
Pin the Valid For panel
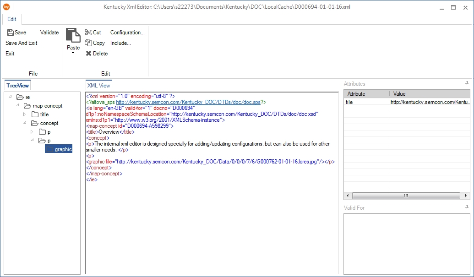pos(467,207)
